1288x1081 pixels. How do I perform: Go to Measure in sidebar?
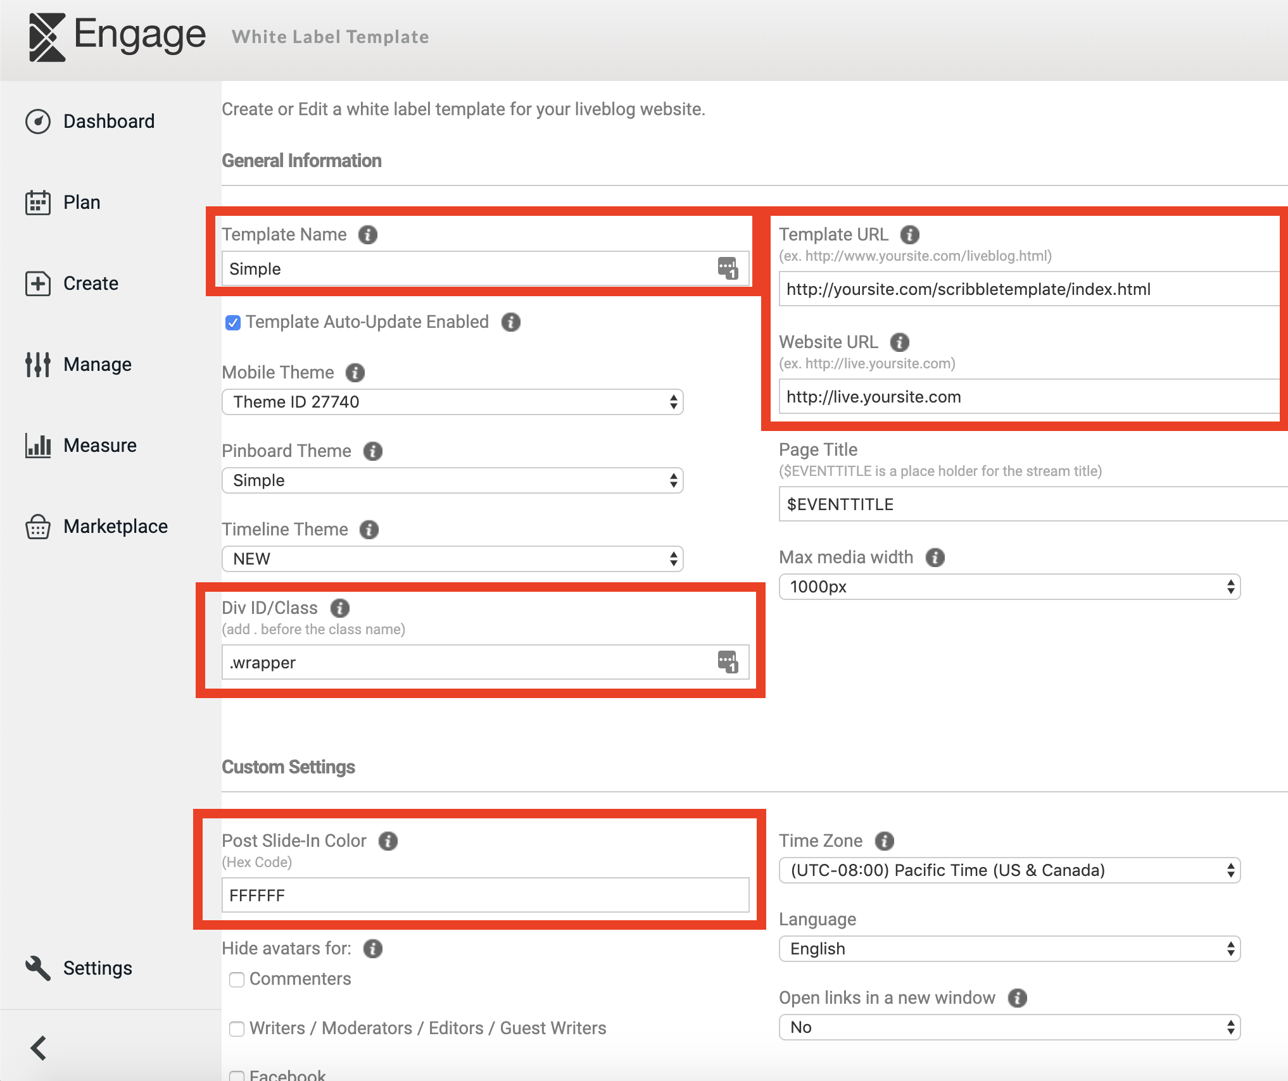[x=100, y=446]
